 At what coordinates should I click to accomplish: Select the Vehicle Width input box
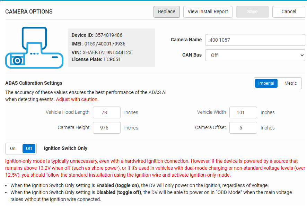coord(243,112)
